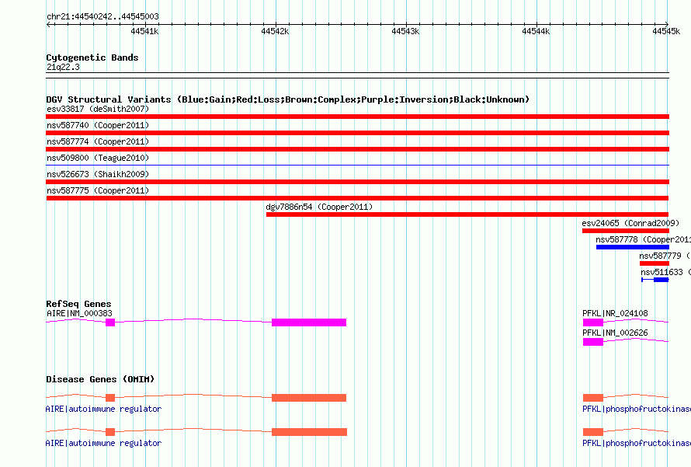This screenshot has height=467, width=691.
Task: Select the small magenta AIRE RefSeq exon
Action: coord(110,322)
